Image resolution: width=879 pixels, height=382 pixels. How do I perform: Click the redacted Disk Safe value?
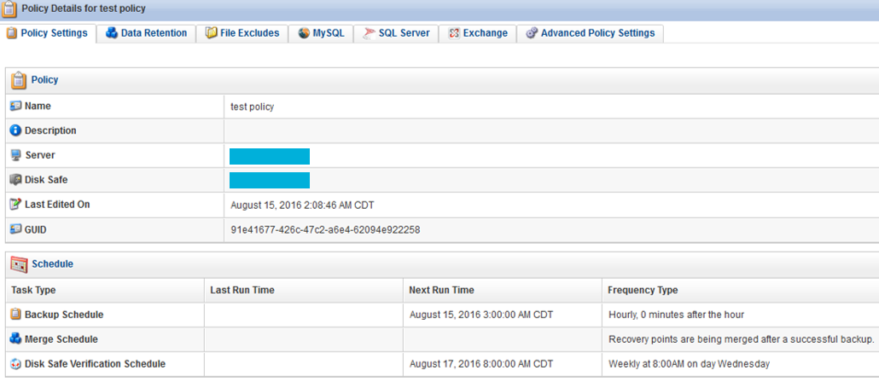pos(270,181)
